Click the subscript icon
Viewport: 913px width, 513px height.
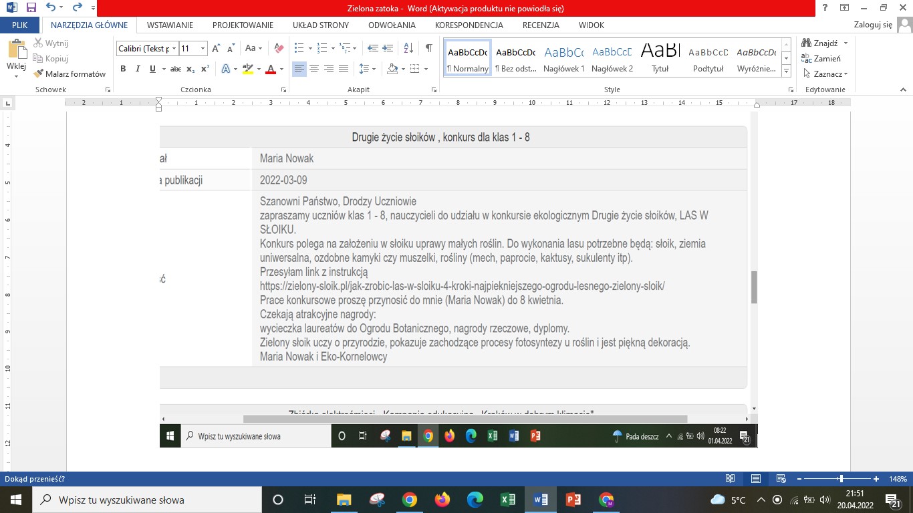190,69
